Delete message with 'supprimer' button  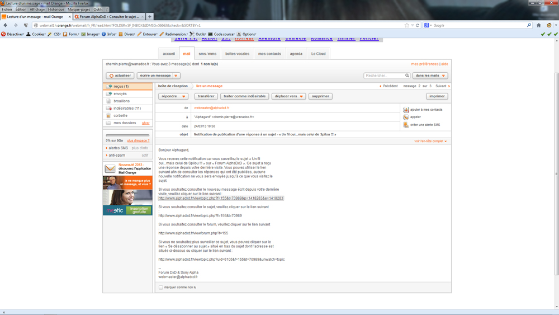click(x=320, y=96)
